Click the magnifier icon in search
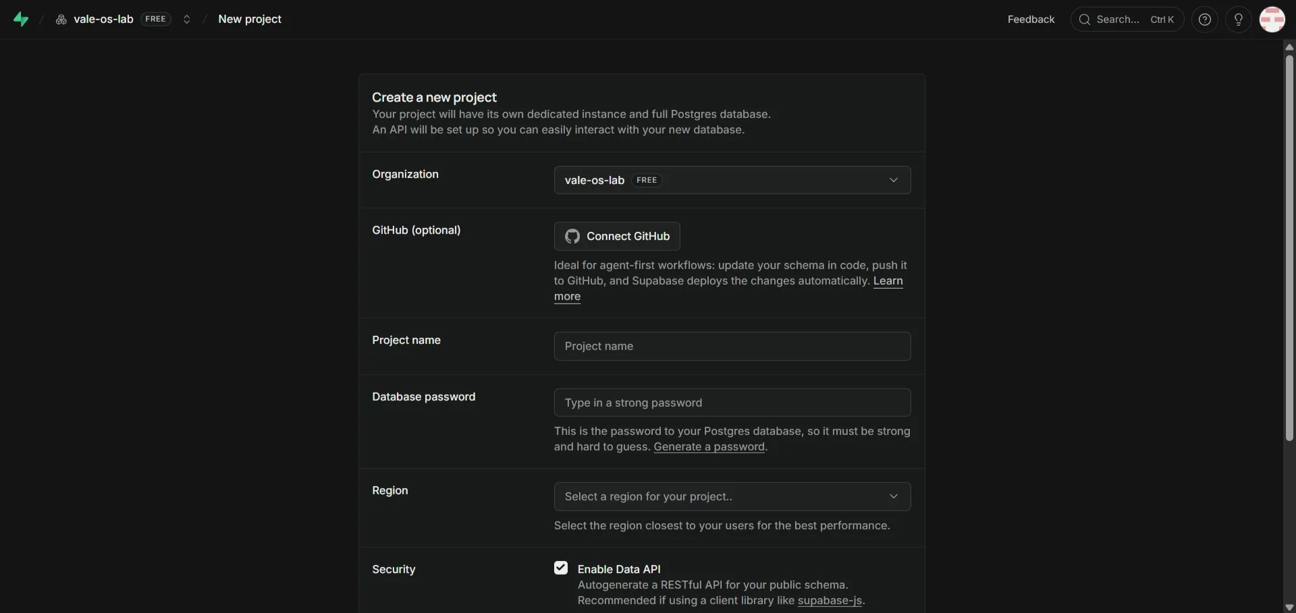Screen dimensions: 1296x613 point(1085,20)
